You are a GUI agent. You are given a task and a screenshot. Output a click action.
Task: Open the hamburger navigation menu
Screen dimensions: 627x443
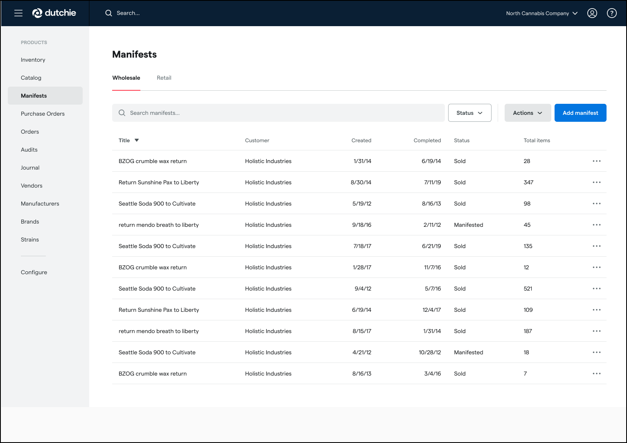pos(18,13)
